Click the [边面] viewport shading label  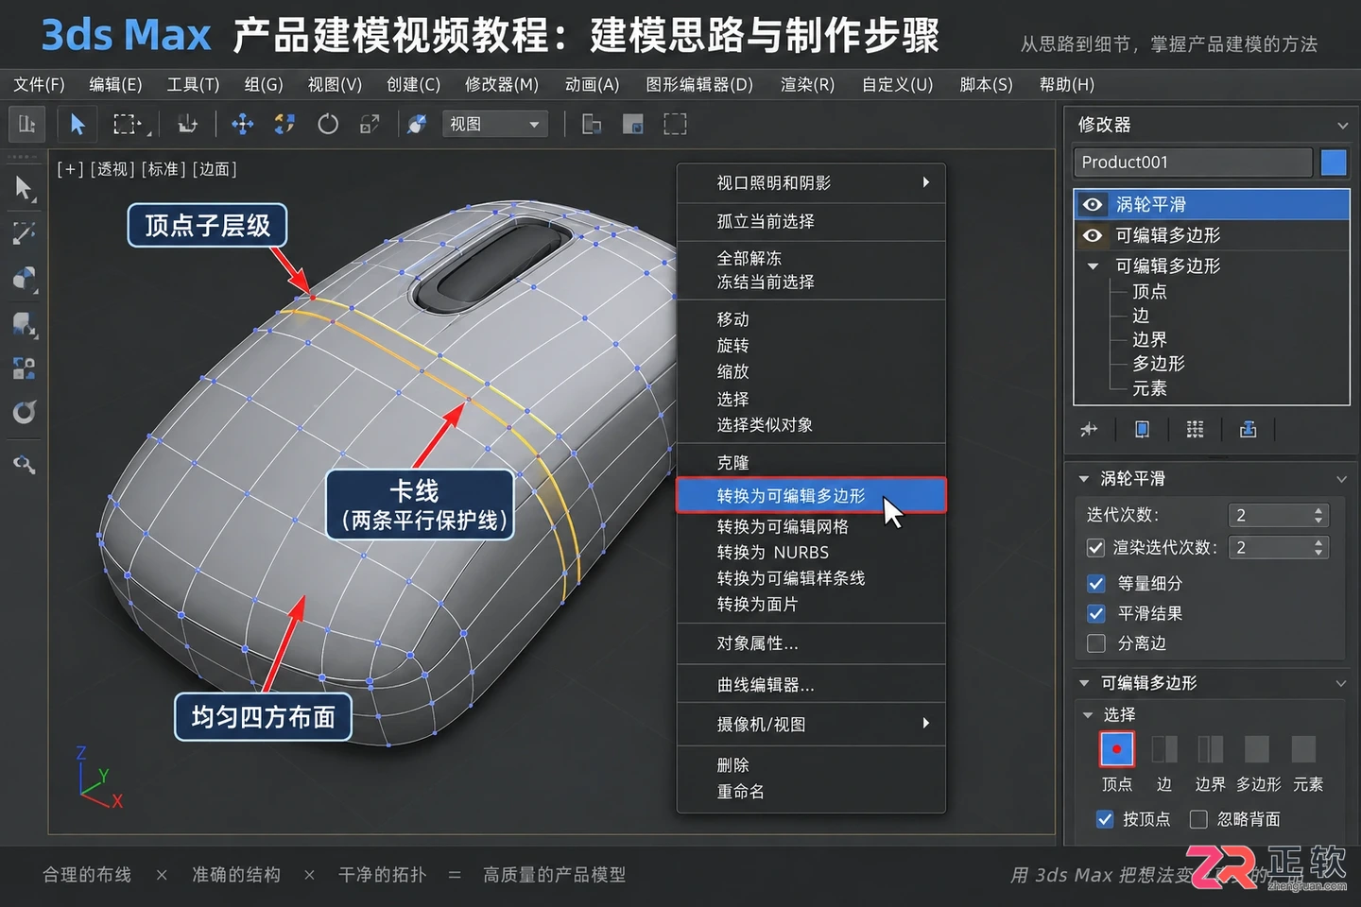point(215,169)
